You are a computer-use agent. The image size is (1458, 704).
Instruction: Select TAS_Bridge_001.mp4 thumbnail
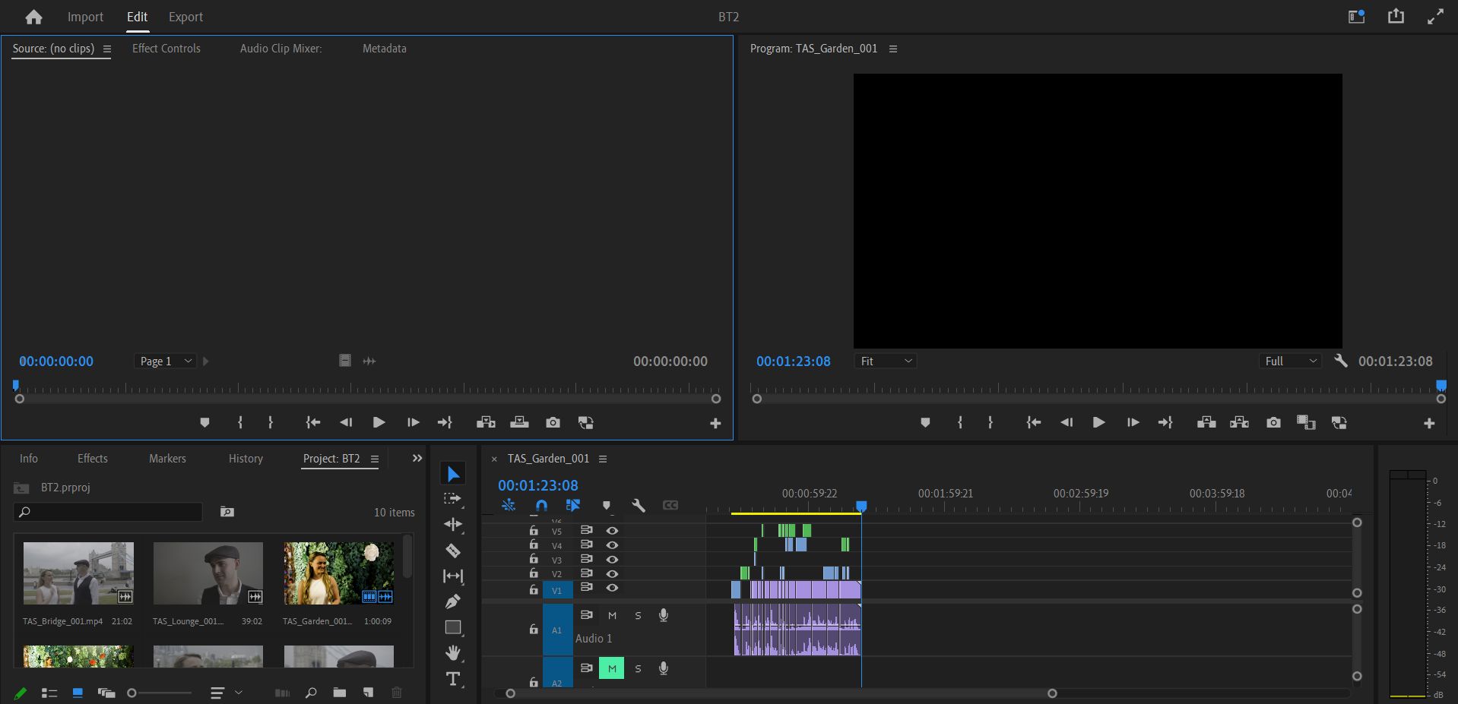coord(78,573)
